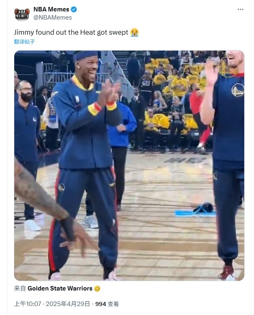Viewport: 254px width, 315px height.
Task: Click the clapping player in the headband
Action: (x=85, y=165)
